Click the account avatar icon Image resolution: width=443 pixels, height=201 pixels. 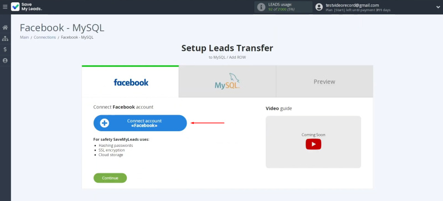319,7
